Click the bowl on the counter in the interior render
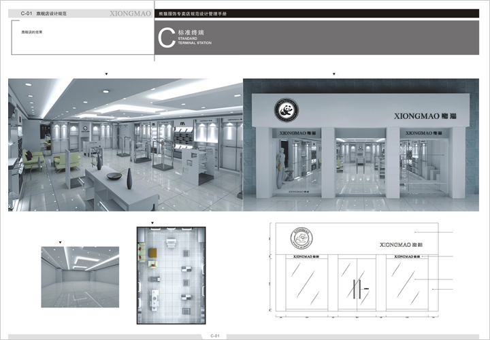490x340 pixels. (114, 176)
